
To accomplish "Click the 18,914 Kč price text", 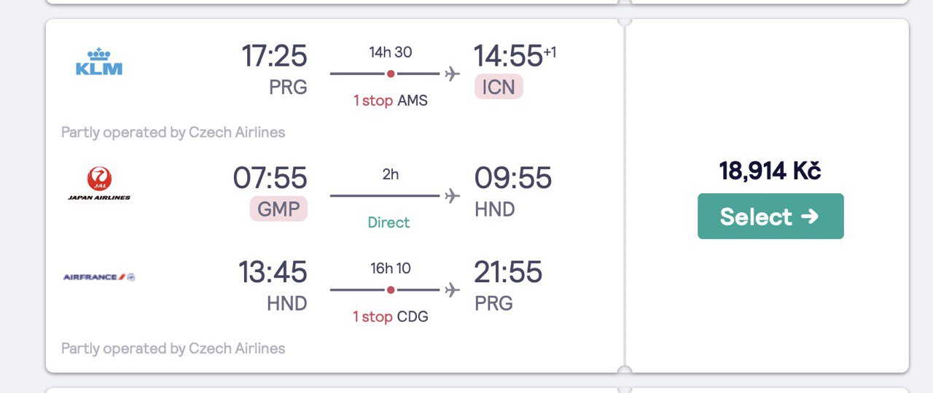I will coord(770,171).
